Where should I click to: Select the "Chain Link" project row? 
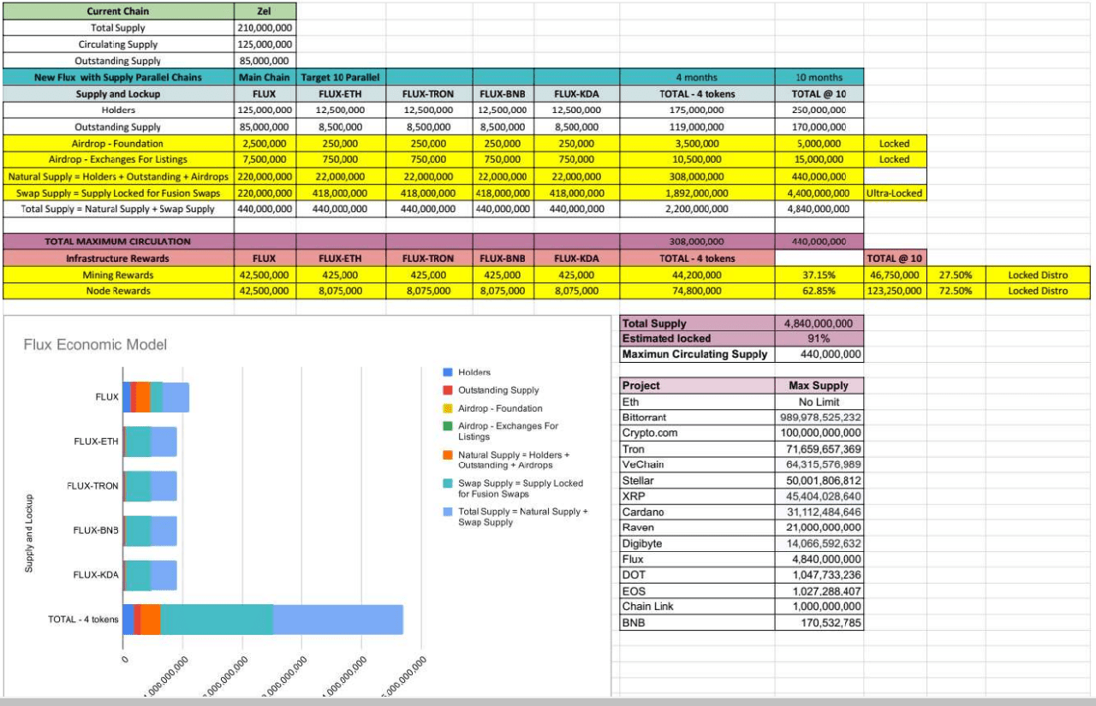698,606
